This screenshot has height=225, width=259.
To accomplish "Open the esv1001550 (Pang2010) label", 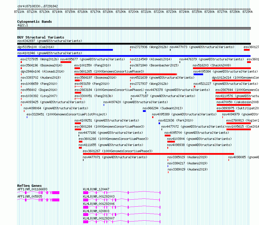I will [93, 65].
